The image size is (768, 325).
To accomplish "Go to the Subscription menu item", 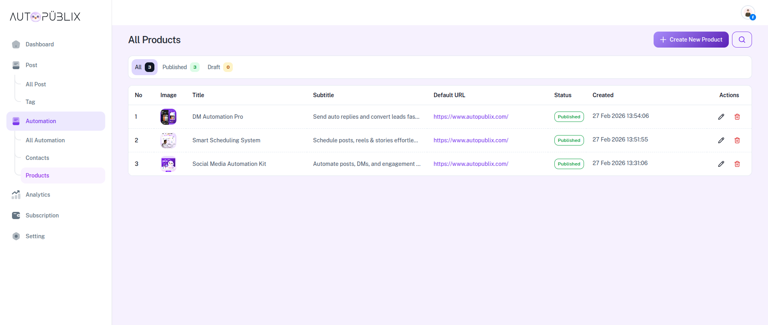I will [x=56, y=215].
